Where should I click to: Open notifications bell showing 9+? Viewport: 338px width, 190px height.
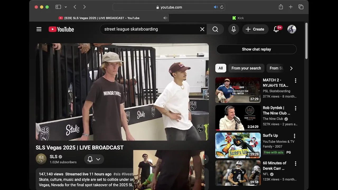point(276,29)
